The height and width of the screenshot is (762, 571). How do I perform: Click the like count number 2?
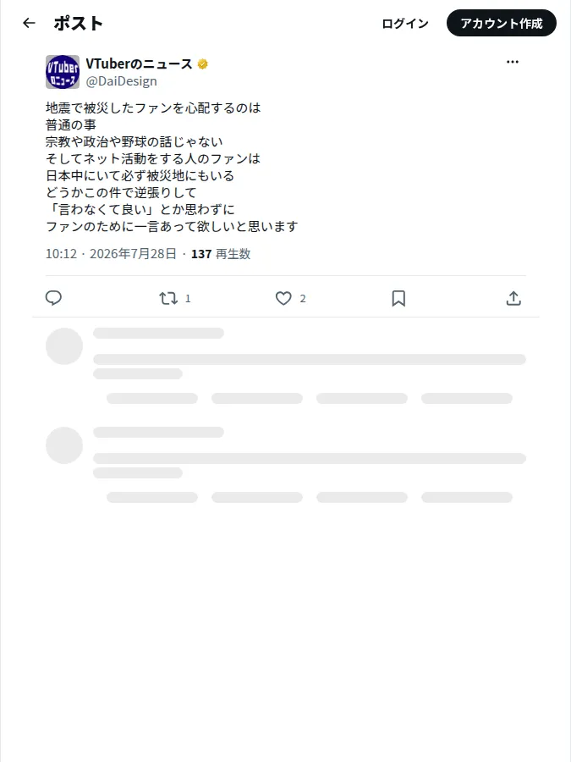pos(303,298)
